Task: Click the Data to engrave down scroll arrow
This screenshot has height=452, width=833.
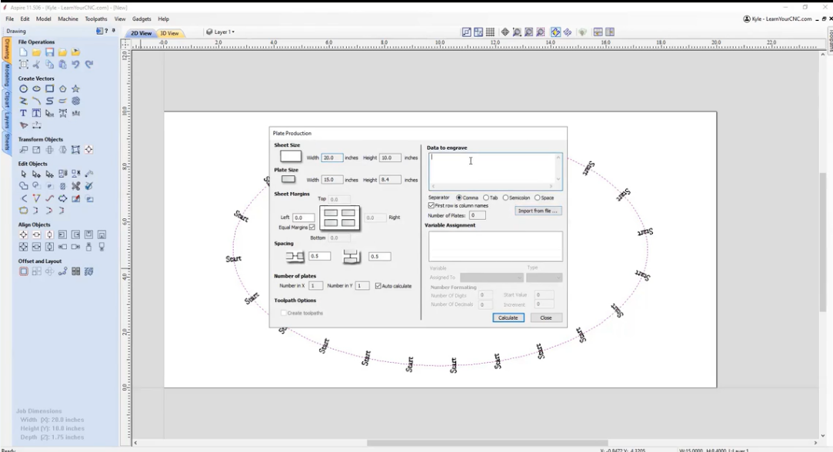Action: pyautogui.click(x=558, y=179)
